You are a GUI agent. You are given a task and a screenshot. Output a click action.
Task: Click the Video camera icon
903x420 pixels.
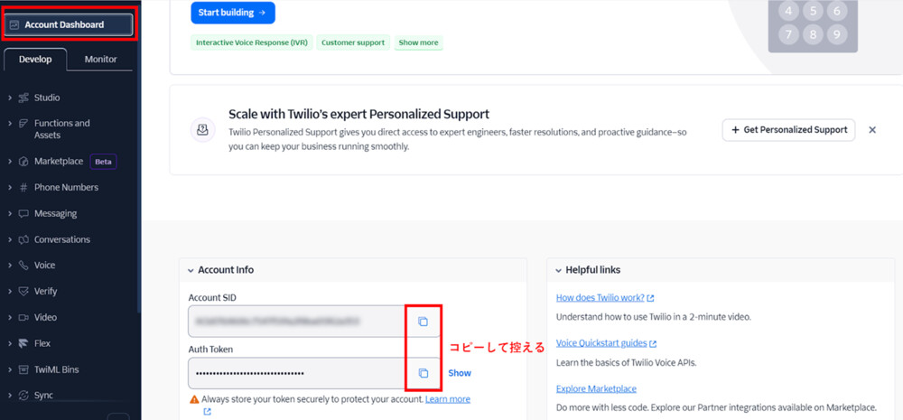pyautogui.click(x=23, y=317)
